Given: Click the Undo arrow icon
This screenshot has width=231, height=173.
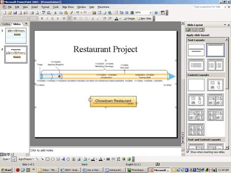Looking at the screenshot, I should [78, 13].
